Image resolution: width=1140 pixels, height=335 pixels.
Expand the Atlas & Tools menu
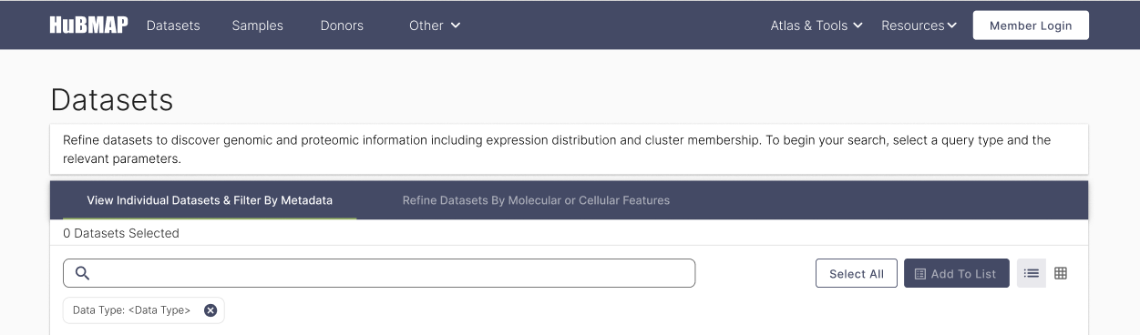[816, 25]
